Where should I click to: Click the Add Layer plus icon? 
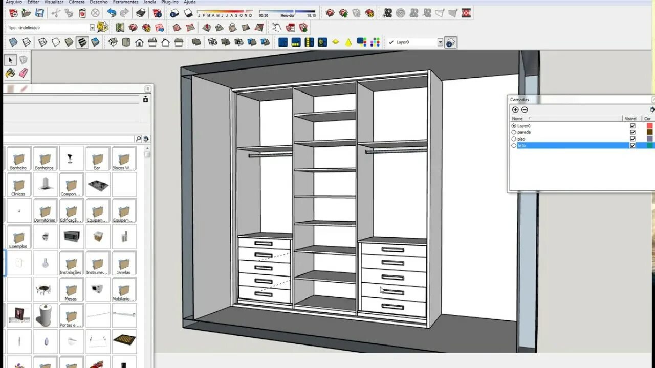tap(515, 110)
